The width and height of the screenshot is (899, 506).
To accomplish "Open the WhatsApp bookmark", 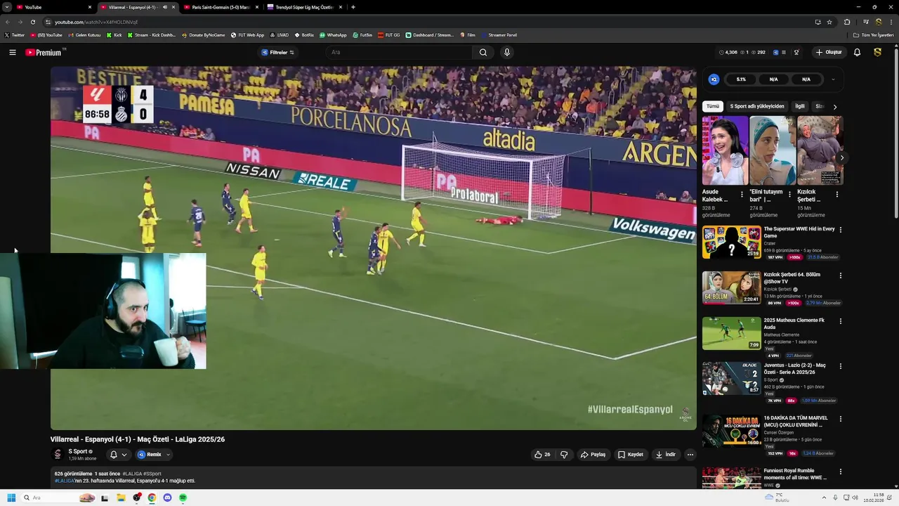I will [x=333, y=35].
